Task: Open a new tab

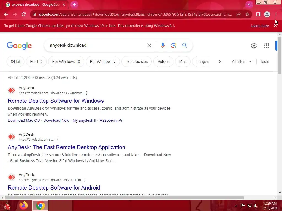Action: tap(74, 5)
